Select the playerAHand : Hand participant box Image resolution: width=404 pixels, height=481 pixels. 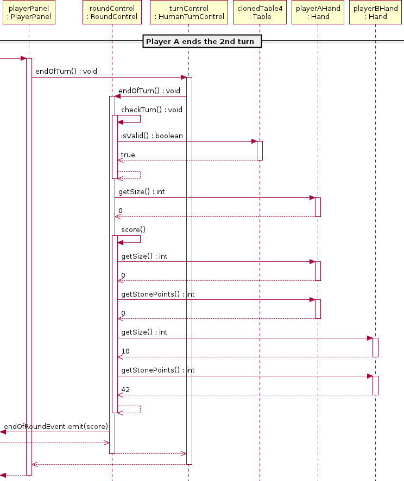point(318,12)
